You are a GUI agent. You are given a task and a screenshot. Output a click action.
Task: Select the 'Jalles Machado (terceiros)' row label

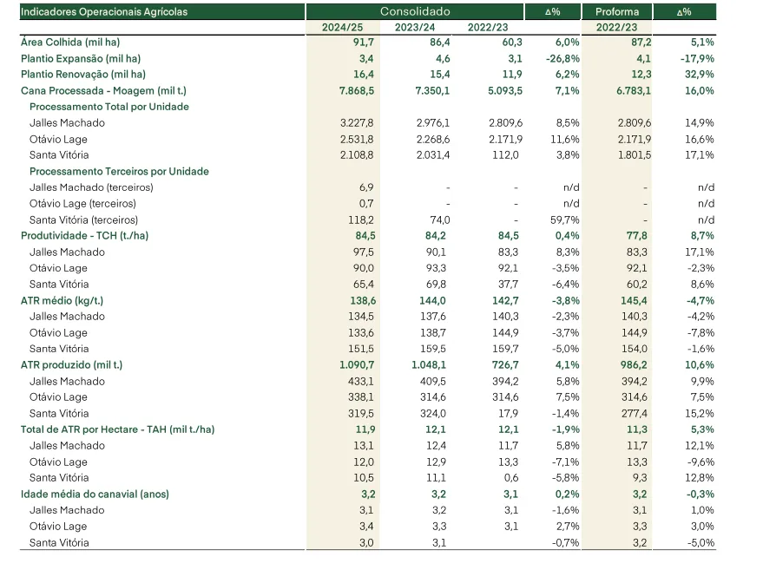91,187
